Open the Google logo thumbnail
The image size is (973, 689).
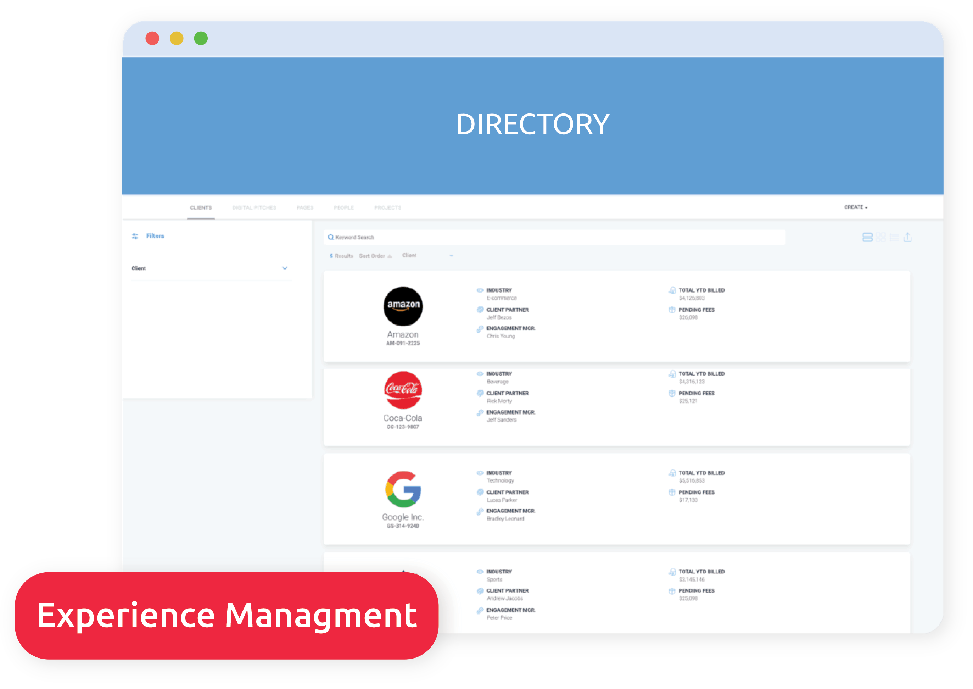[x=403, y=489]
